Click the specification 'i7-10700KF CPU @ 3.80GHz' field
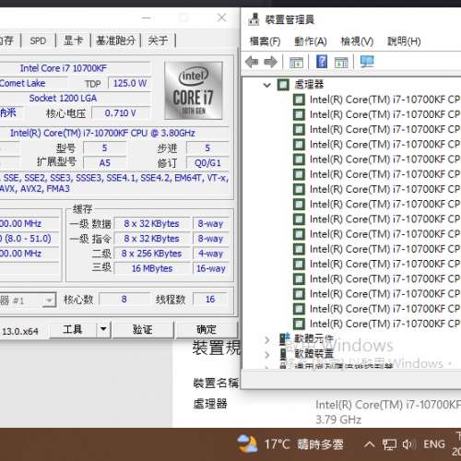 point(114,133)
